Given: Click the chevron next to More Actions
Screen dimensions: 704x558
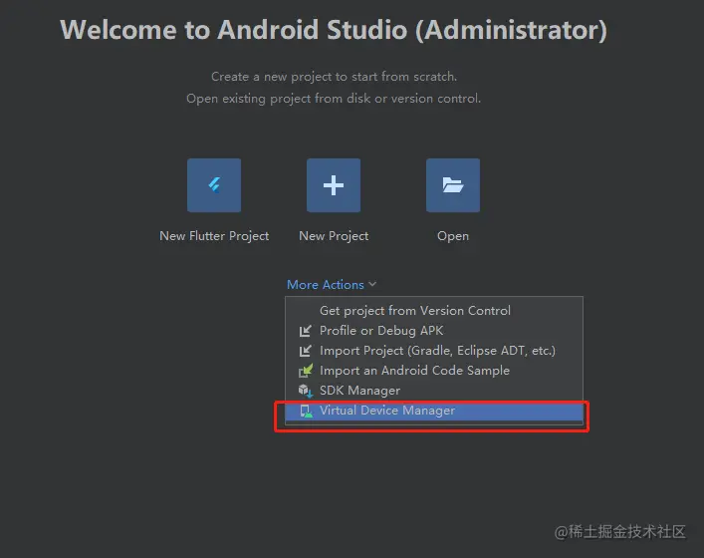Looking at the screenshot, I should pyautogui.click(x=372, y=284).
